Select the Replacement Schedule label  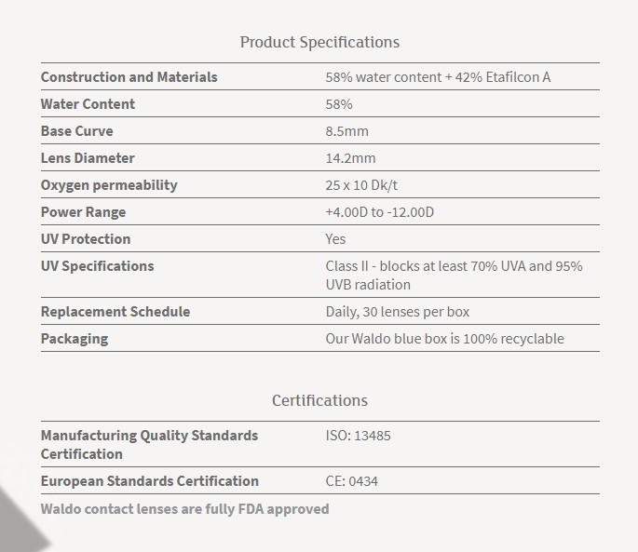115,312
